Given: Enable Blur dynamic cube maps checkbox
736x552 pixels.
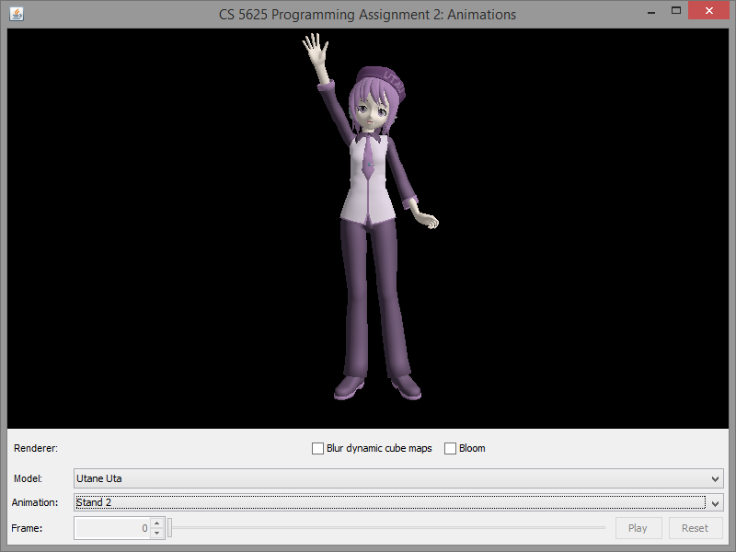Looking at the screenshot, I should (x=318, y=449).
